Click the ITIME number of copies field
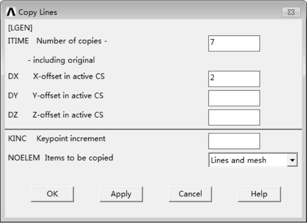307x223 pixels. 234,43
